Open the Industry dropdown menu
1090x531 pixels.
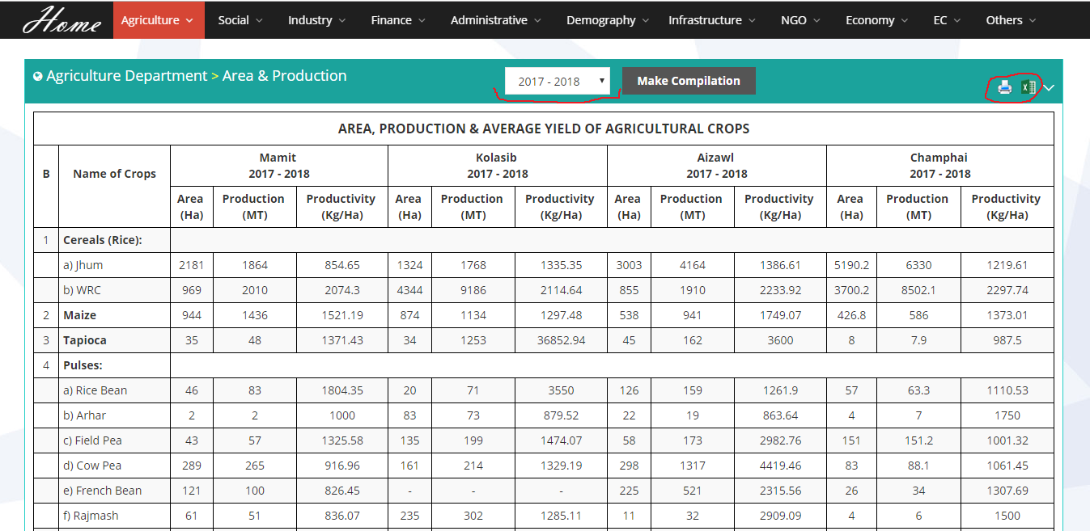pyautogui.click(x=316, y=20)
